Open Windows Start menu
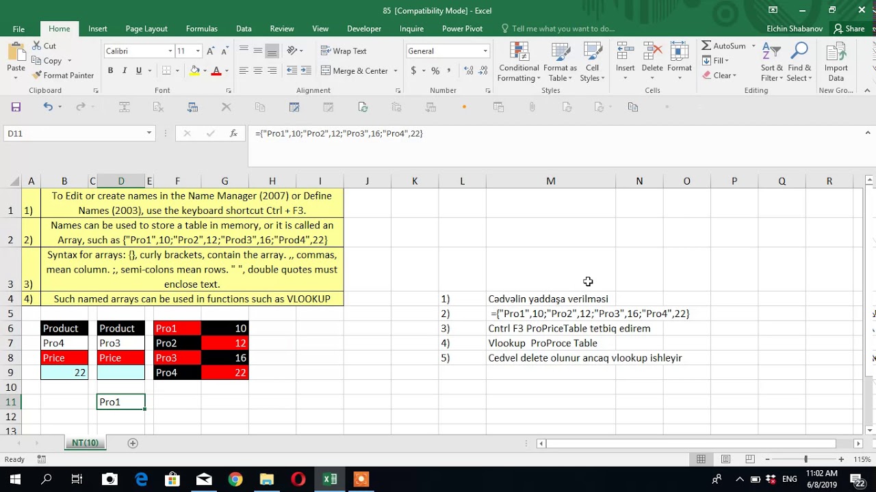 click(x=15, y=479)
